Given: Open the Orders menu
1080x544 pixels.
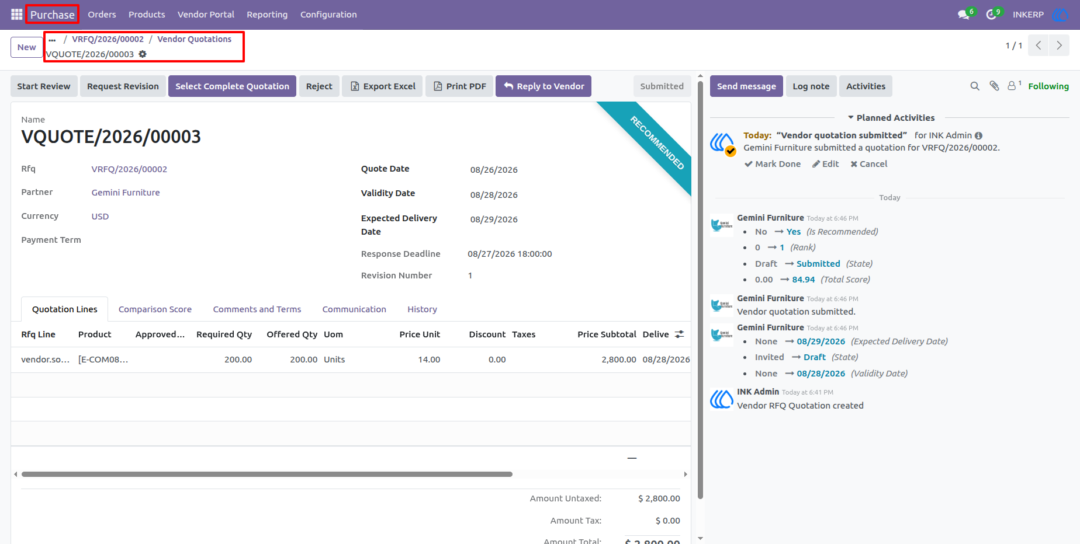Looking at the screenshot, I should (x=102, y=15).
